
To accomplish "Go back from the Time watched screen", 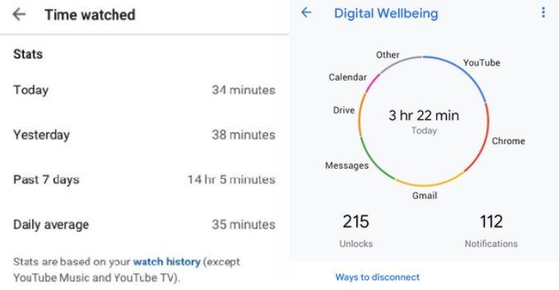I will click(19, 14).
